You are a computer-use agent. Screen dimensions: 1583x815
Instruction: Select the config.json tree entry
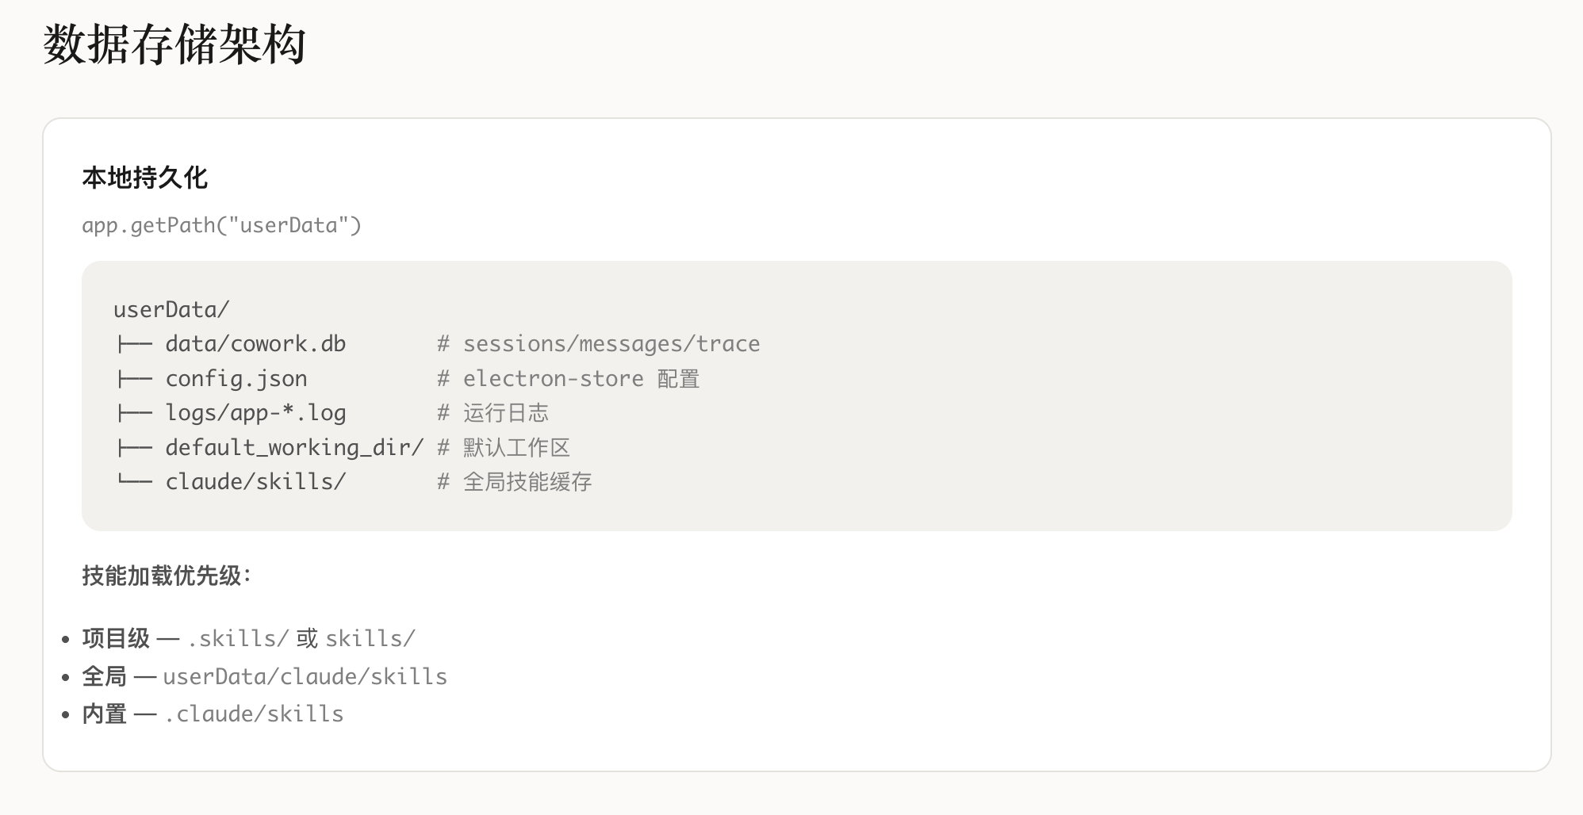pyautogui.click(x=236, y=379)
